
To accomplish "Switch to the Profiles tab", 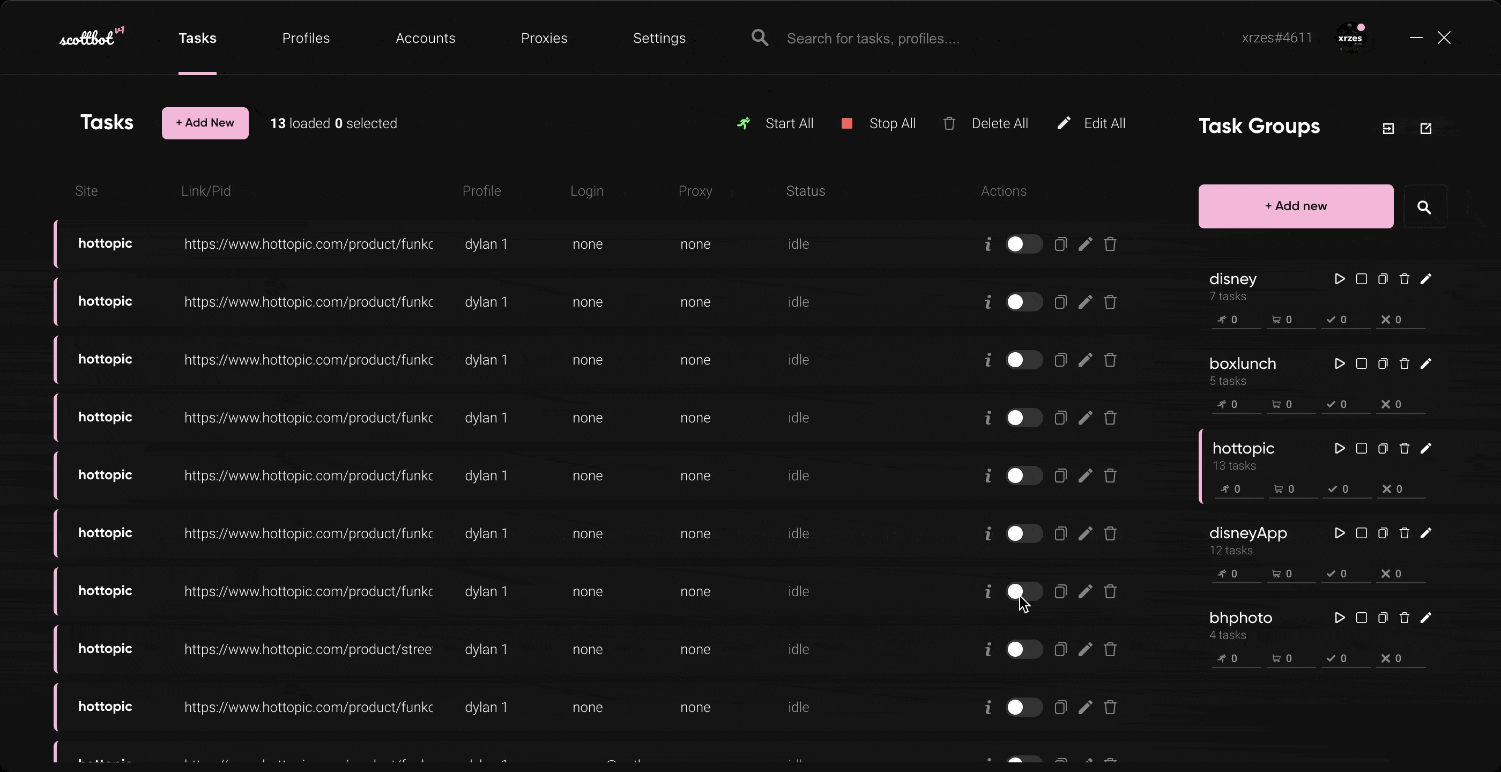I will tap(306, 38).
